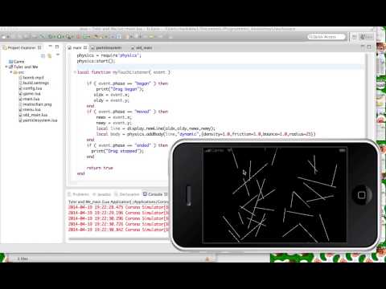Maximize the Project Explorer view
Image resolution: width=386 pixels, height=289 pixels.
tap(57, 47)
